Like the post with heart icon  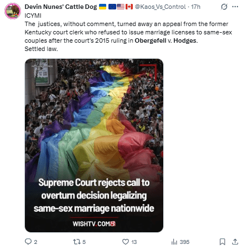tap(126, 242)
